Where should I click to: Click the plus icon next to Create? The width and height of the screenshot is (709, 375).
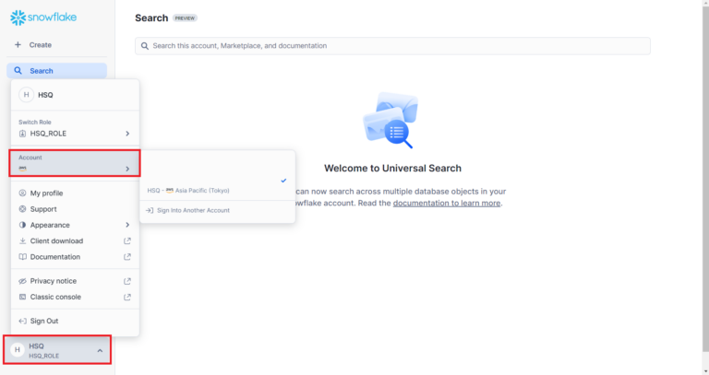(18, 45)
